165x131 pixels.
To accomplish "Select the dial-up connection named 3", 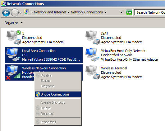I will click(x=13, y=37).
